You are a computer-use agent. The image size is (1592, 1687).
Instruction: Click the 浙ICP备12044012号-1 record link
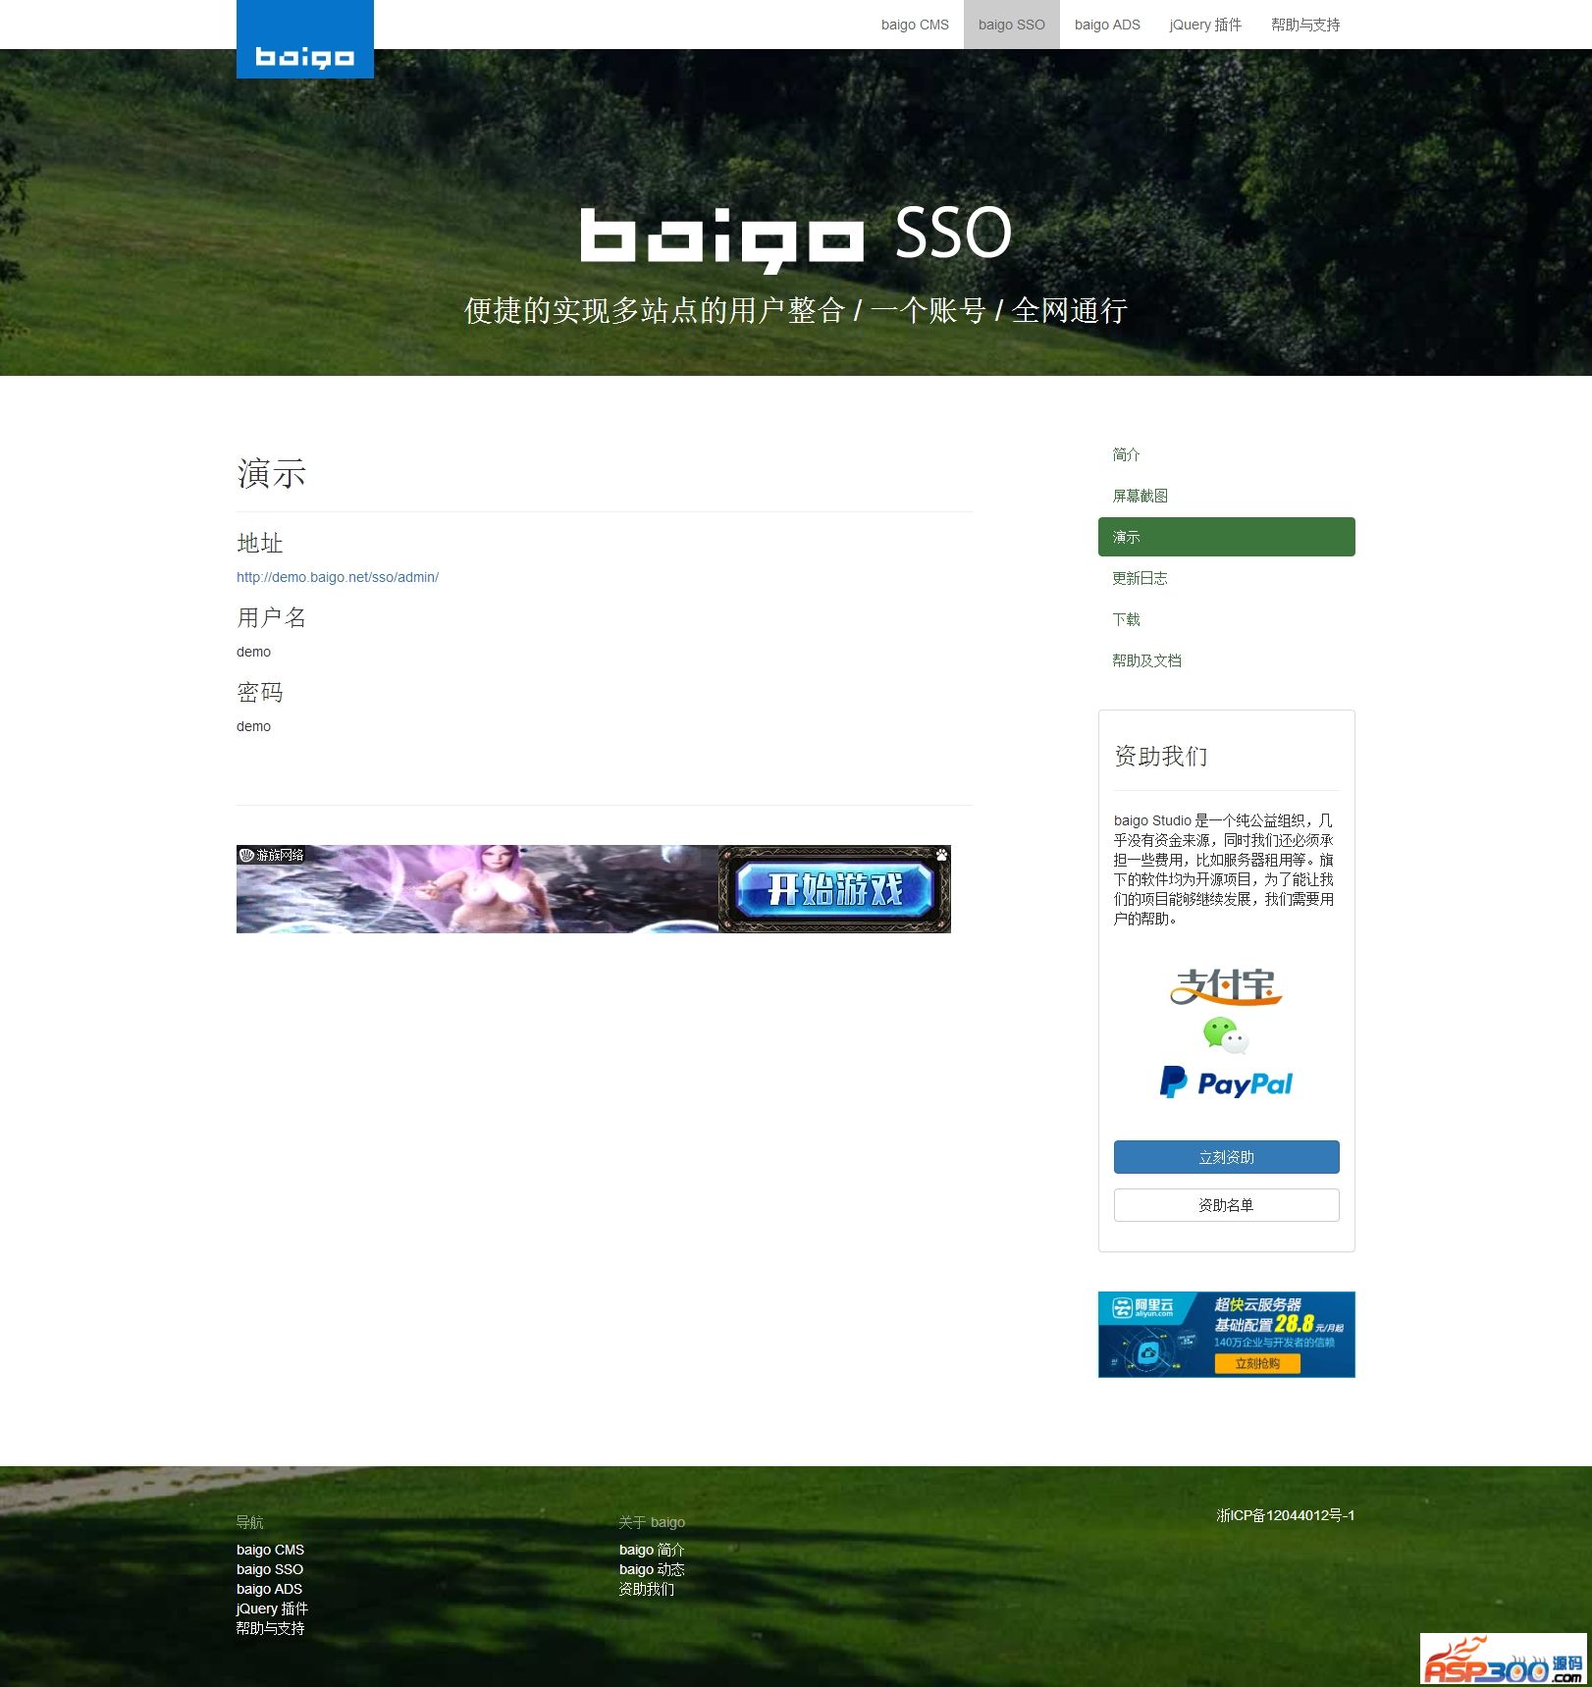1286,1515
